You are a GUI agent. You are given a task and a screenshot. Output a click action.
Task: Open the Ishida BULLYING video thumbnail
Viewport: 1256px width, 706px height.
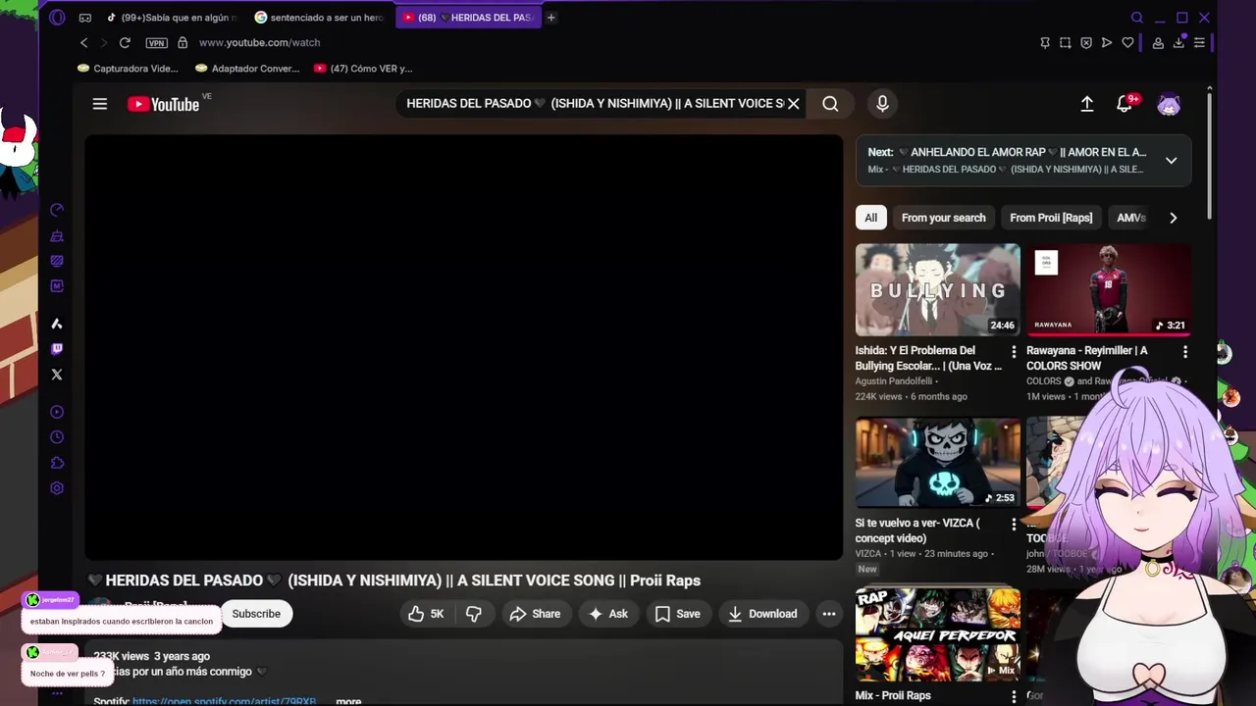pos(937,290)
